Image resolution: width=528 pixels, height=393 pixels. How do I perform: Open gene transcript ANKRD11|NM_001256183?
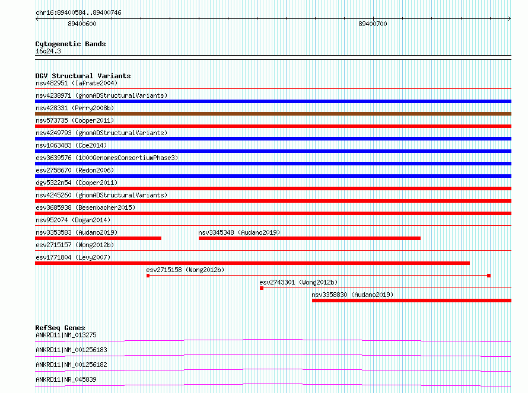71,350
